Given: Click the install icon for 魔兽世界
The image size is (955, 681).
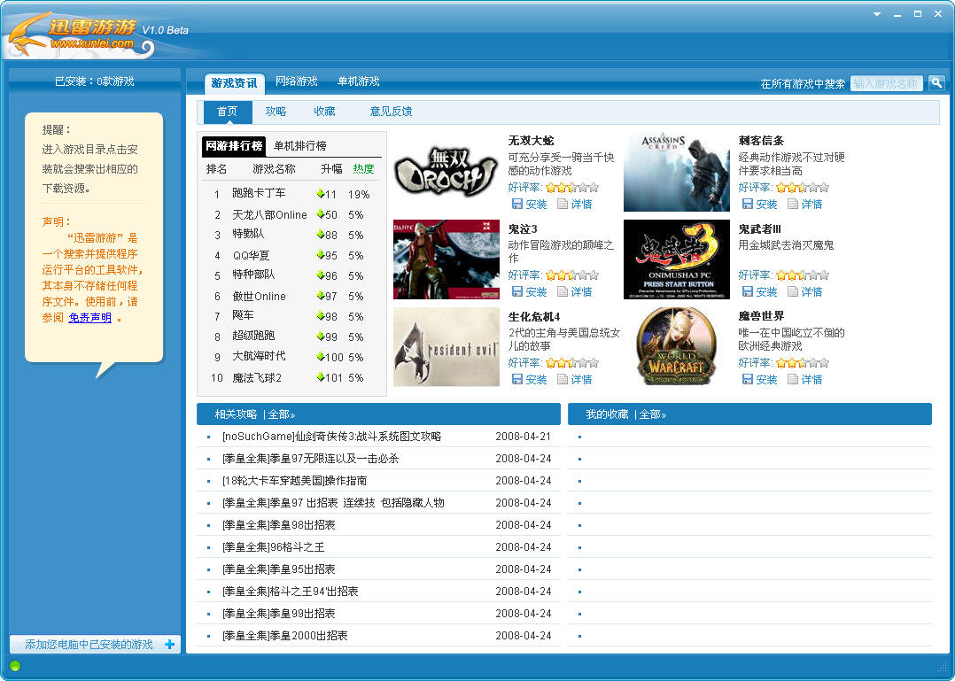Looking at the screenshot, I should (748, 380).
